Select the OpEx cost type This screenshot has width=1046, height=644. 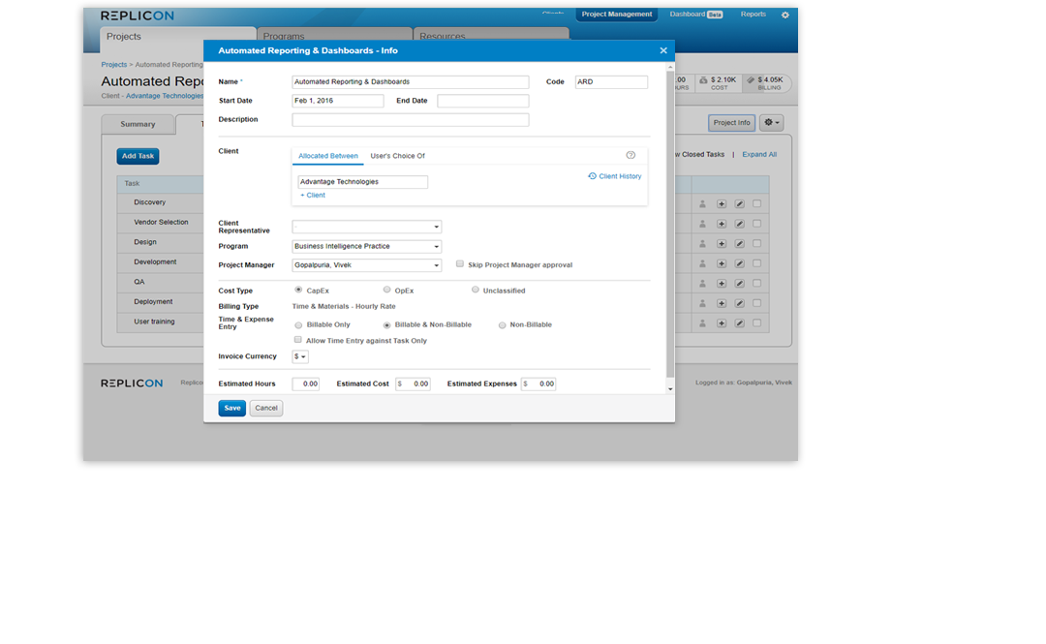pos(386,290)
